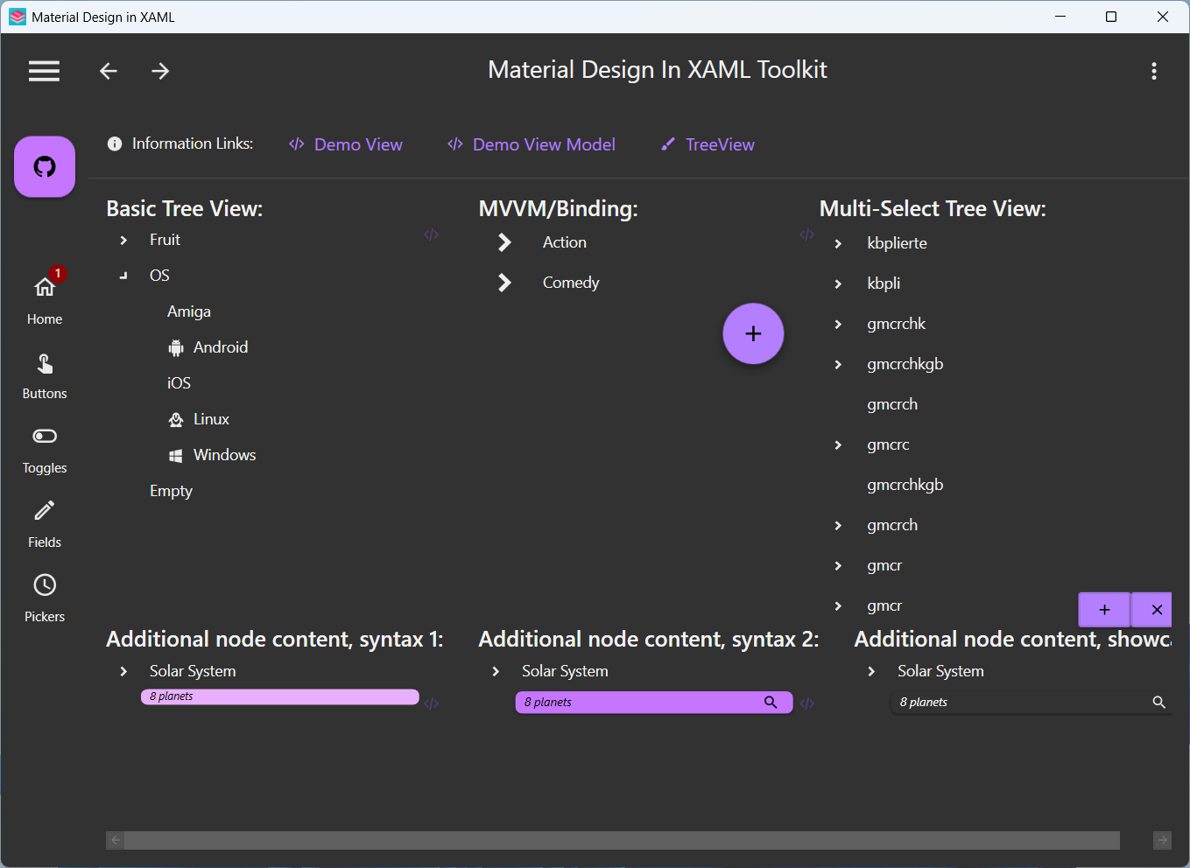
Task: Expand the Action movie category
Action: 504,242
